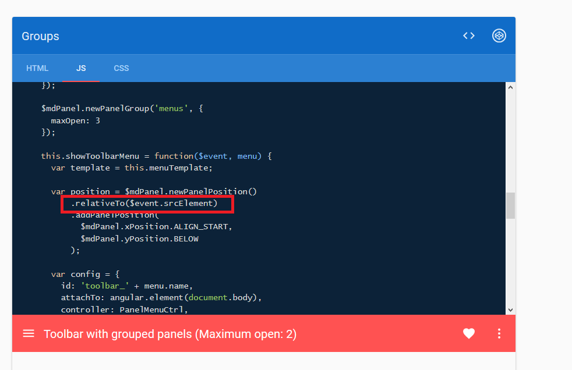This screenshot has width=572, height=370.
Task: Click '$mdPanel.xPosition.ALIGN_START,' line
Action: (157, 226)
